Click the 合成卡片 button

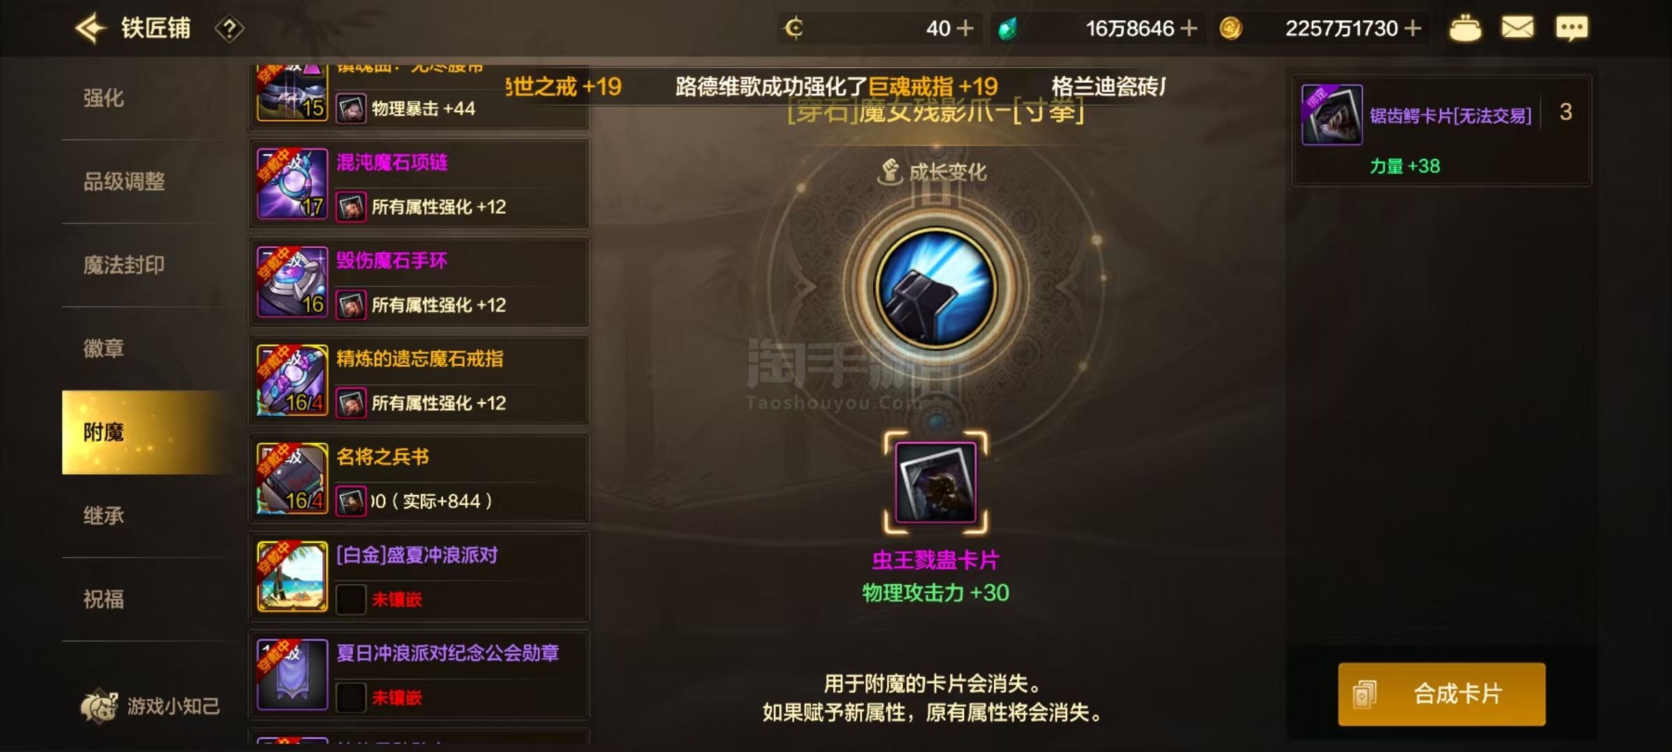point(1441,694)
